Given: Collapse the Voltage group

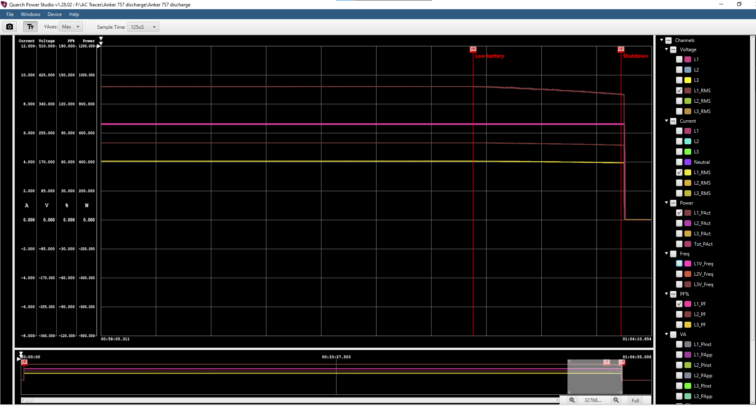Looking at the screenshot, I should [x=666, y=49].
